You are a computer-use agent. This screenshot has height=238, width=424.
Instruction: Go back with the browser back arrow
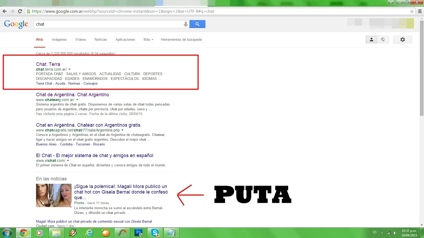(x=5, y=11)
